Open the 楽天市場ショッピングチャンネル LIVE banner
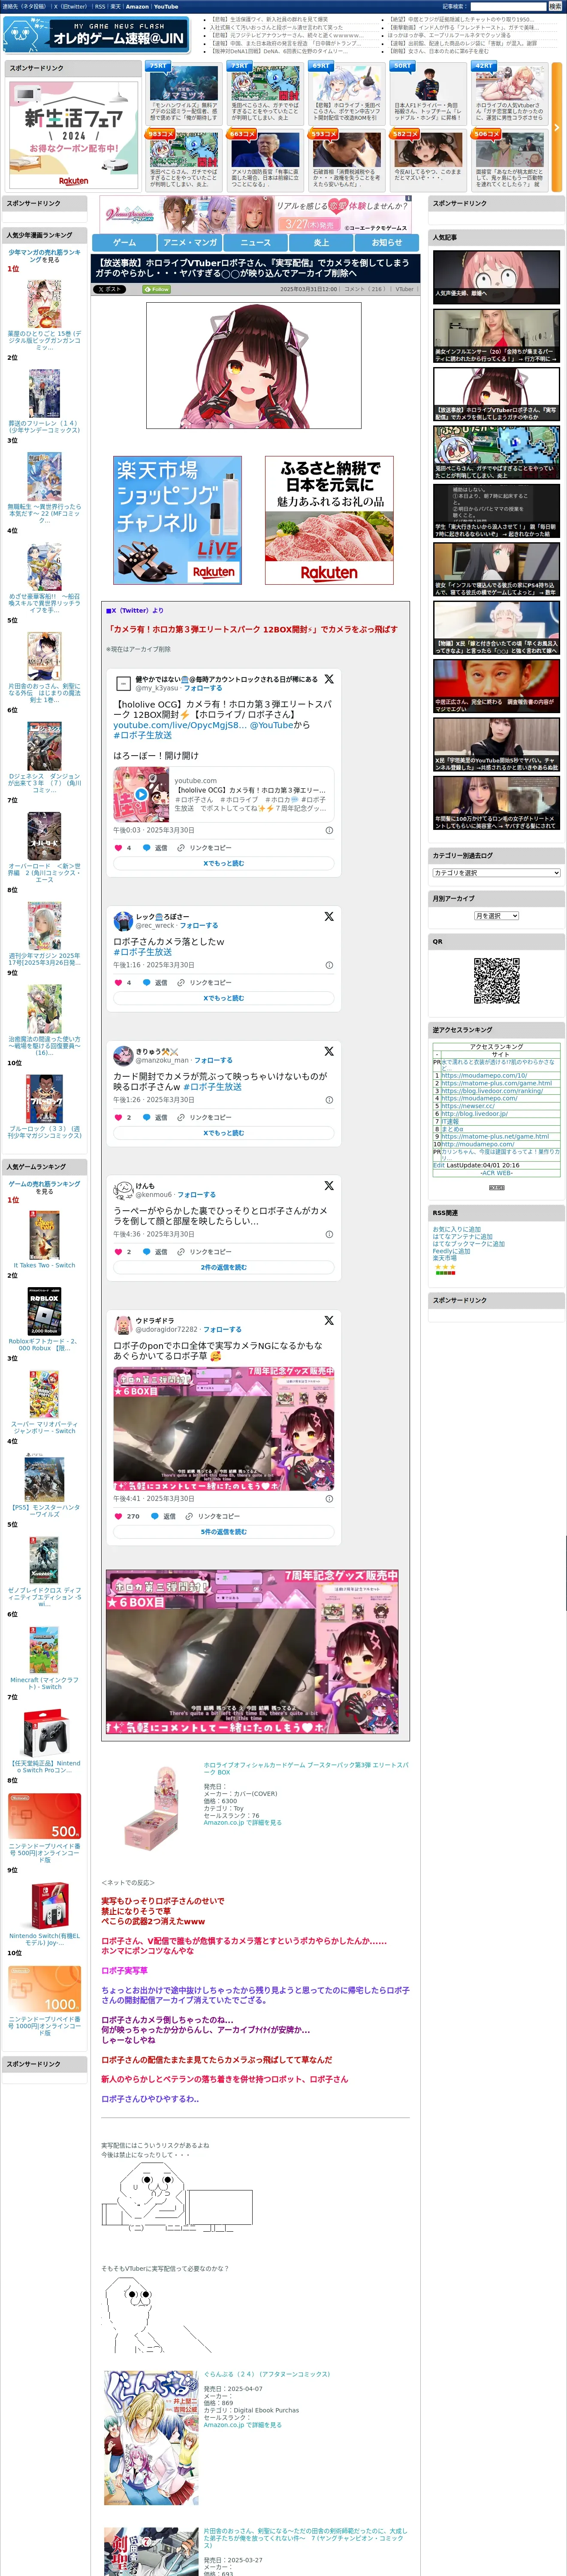Screen dimensions: 567x2576 click(178, 520)
